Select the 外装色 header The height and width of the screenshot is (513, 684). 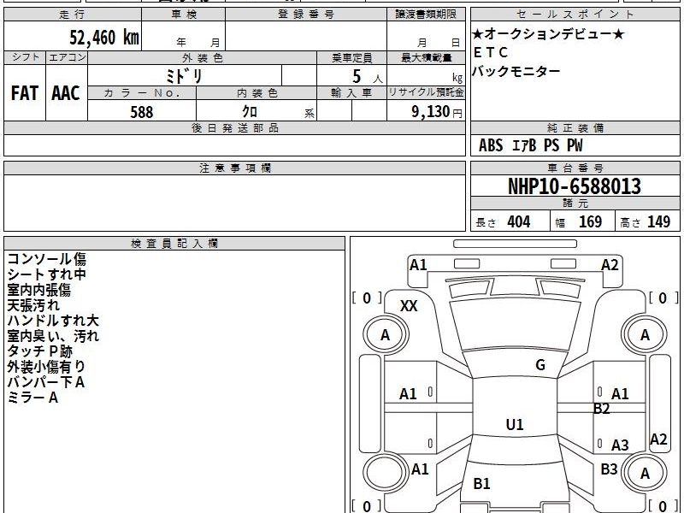tap(203, 57)
